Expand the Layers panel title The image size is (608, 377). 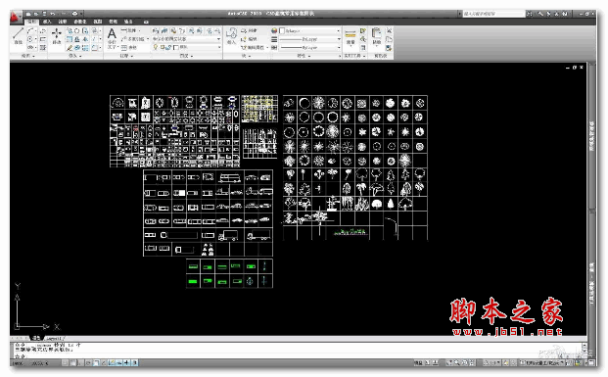click(x=186, y=56)
